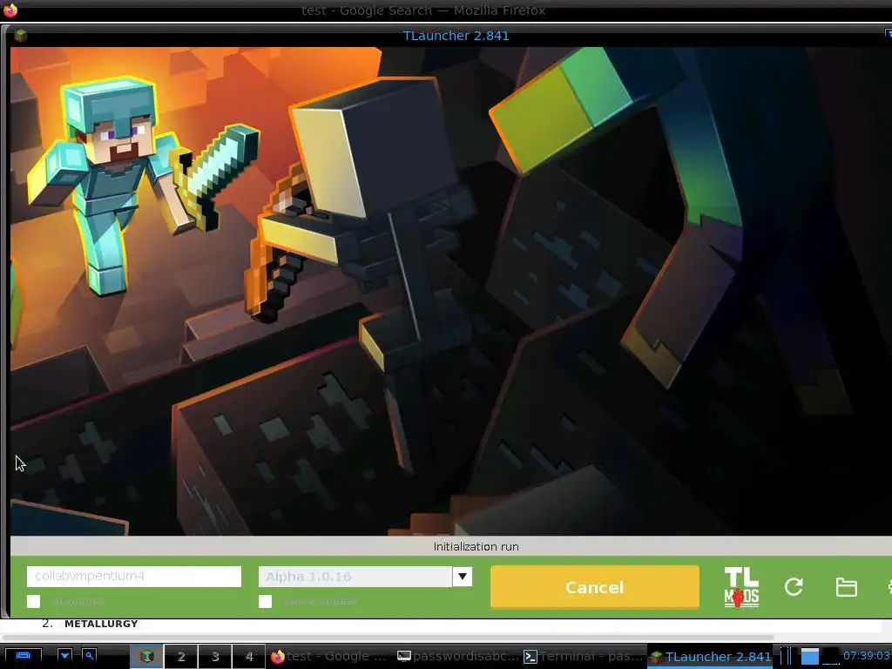Open the test - Google Firefox taskbar item
Viewport: 892px width, 669px height.
click(330, 657)
